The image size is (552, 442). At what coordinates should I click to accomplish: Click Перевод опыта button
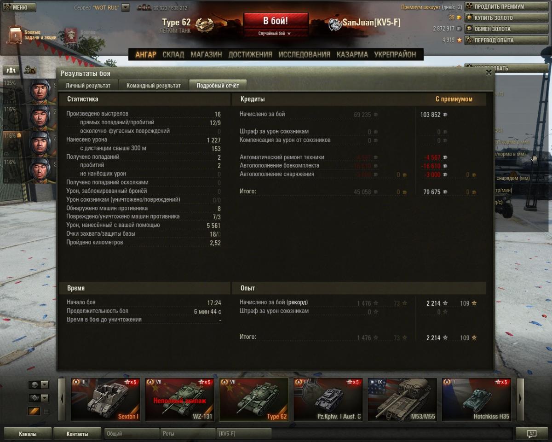506,40
